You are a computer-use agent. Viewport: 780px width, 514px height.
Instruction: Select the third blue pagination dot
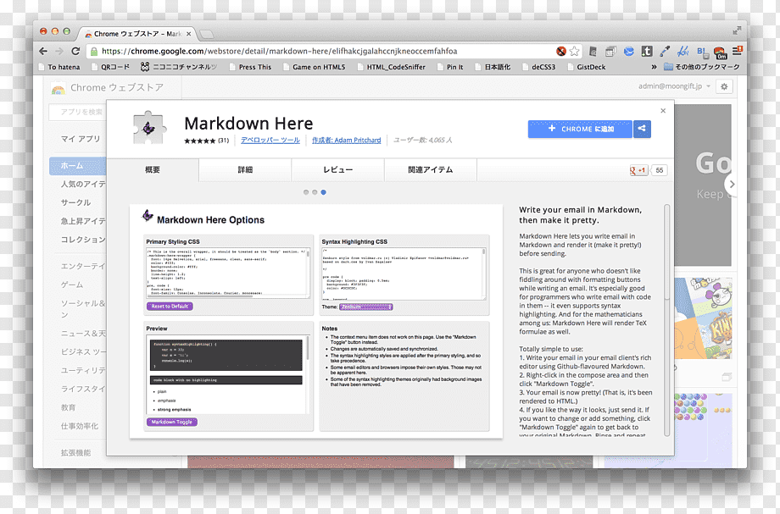tap(323, 192)
